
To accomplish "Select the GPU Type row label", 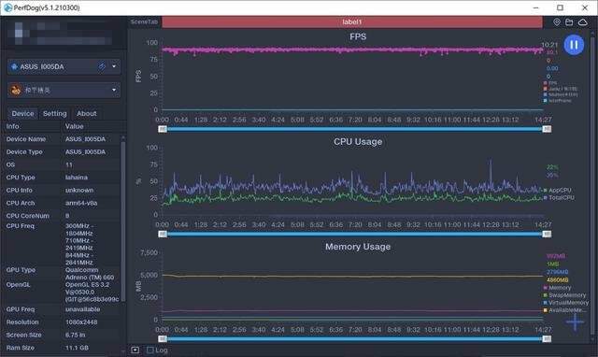I will tap(21, 270).
